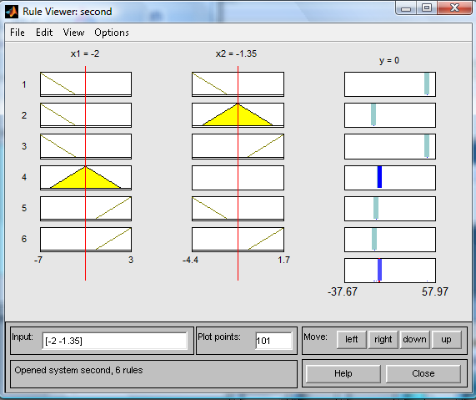Minimize the Rule Viewer window

pyautogui.click(x=406, y=8)
